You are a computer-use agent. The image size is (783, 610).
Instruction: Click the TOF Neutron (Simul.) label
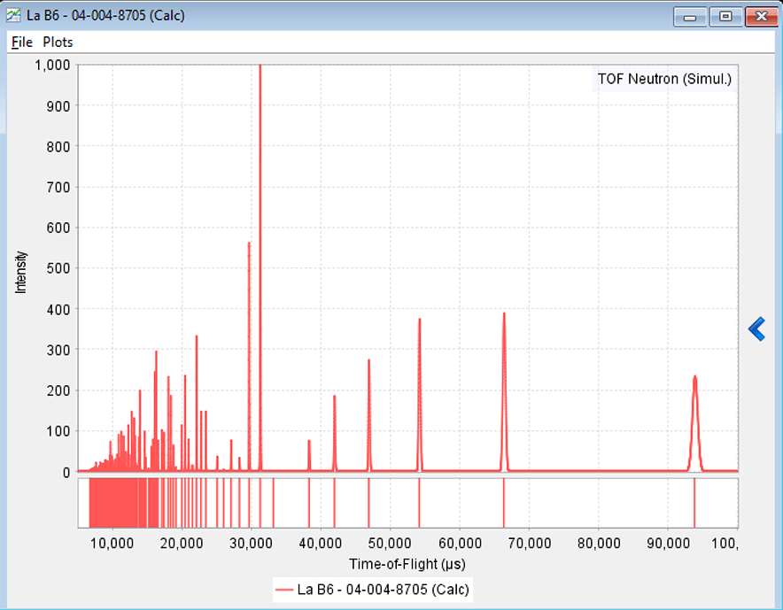tap(664, 79)
